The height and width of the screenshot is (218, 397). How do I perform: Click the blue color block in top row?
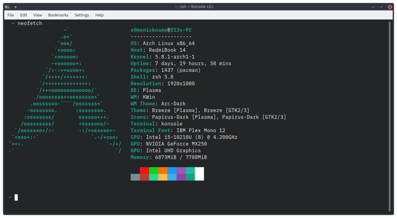(172, 170)
